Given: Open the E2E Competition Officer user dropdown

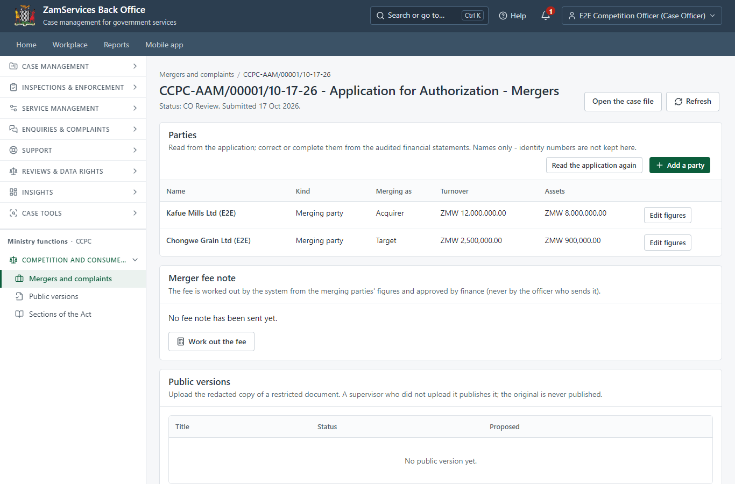Looking at the screenshot, I should [642, 16].
